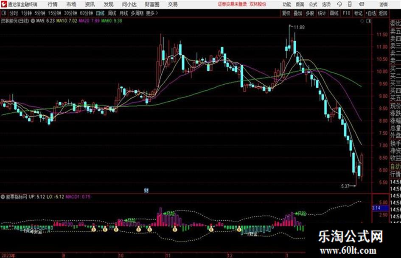Open the 财富圈 menu
The image size is (401, 258).
tap(152, 4)
